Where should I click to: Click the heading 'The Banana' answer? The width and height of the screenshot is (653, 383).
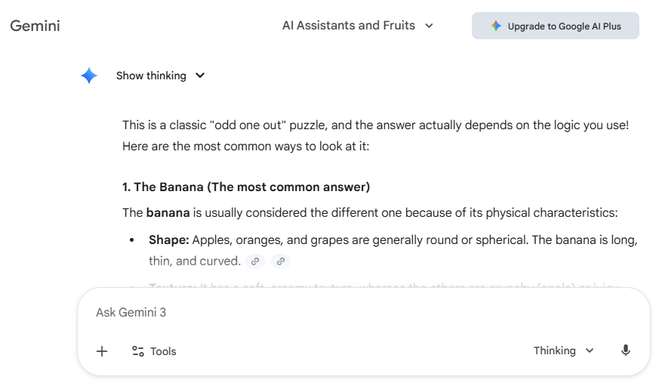pos(246,187)
